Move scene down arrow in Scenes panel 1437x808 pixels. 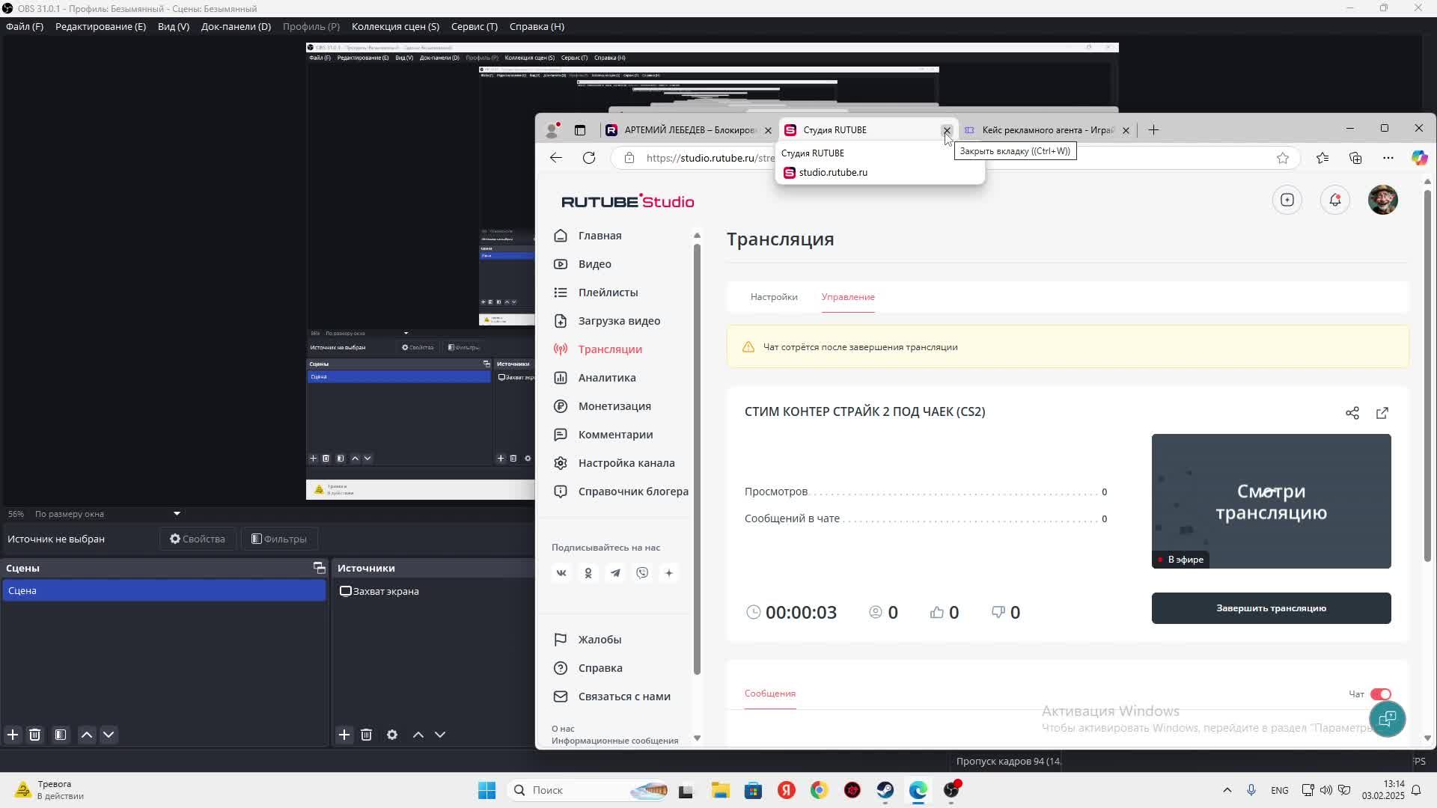(109, 735)
